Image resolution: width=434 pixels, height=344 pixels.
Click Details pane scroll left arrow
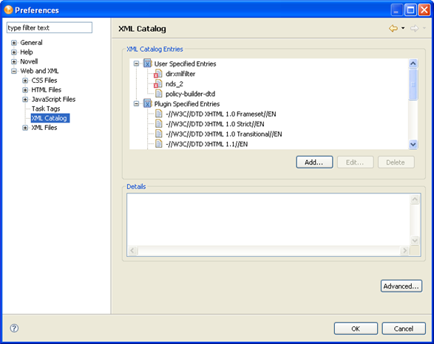(132, 250)
